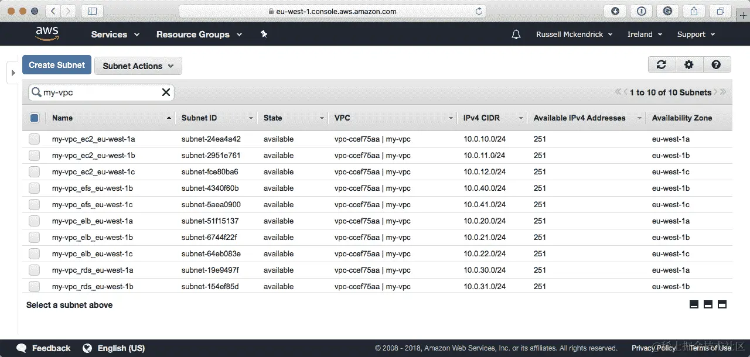Image resolution: width=750 pixels, height=357 pixels.
Task: Sort by the IPv4 CIDR column header
Action: pos(481,118)
